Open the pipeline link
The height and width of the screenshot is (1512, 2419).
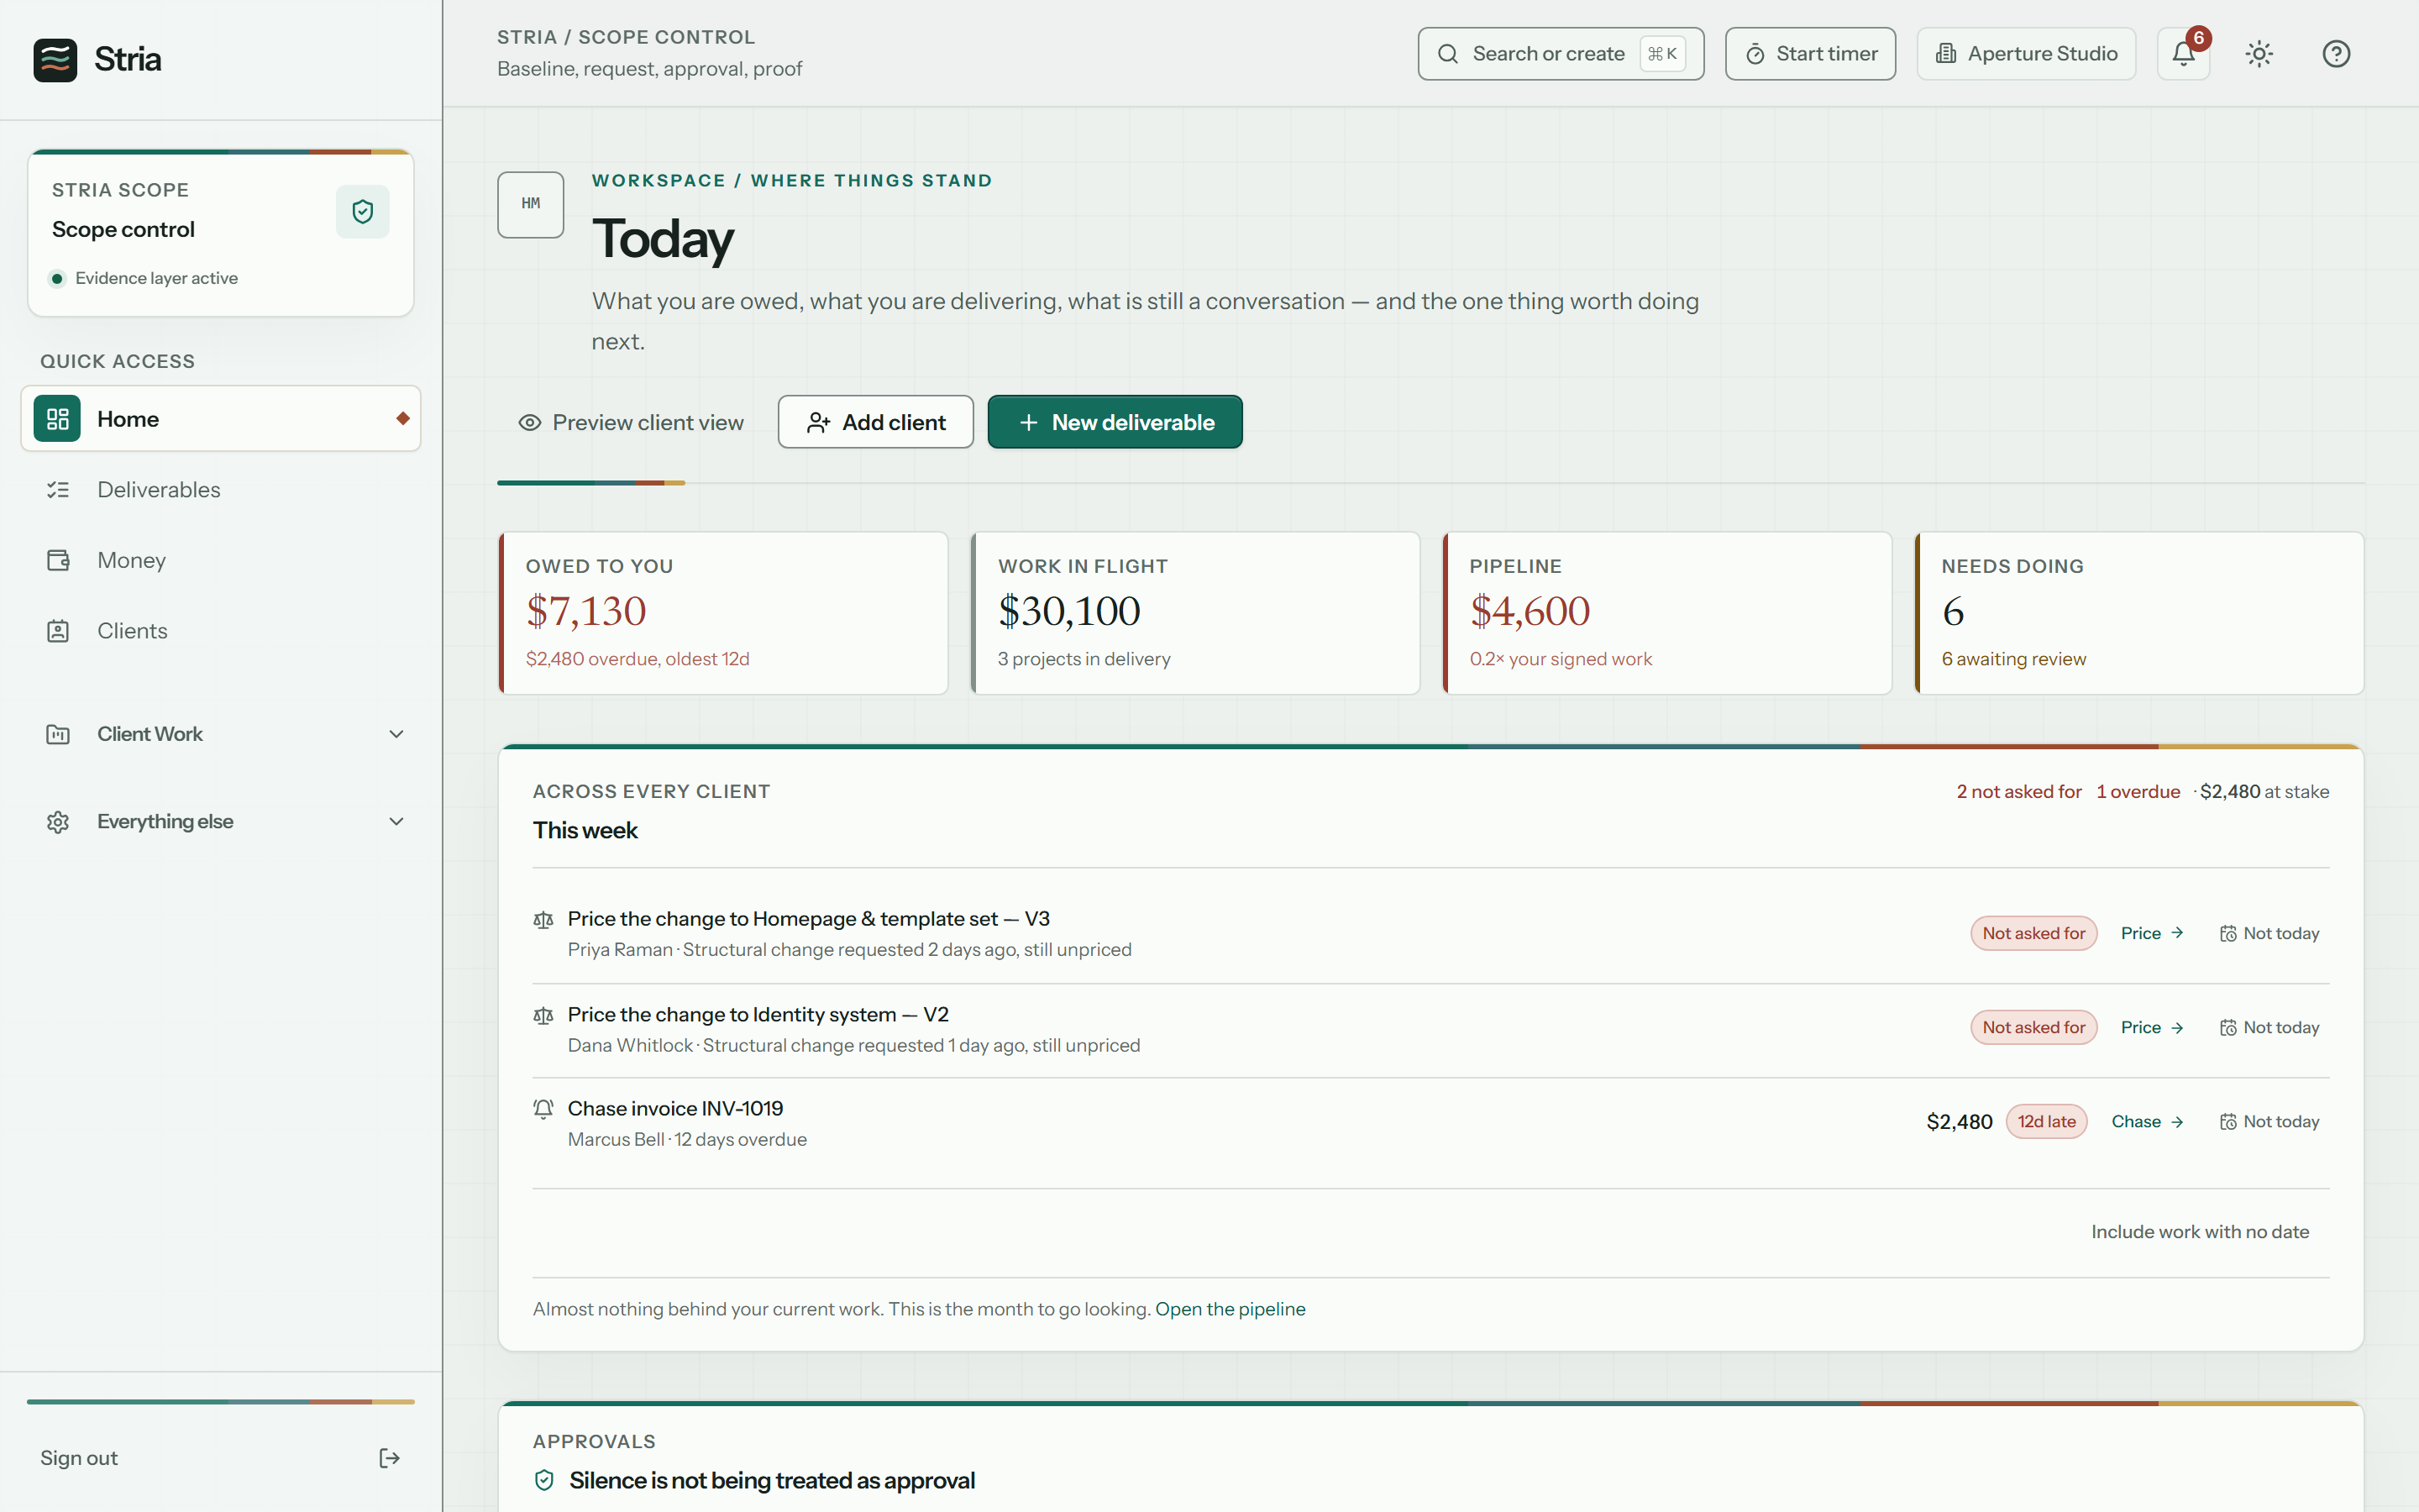[1230, 1309]
